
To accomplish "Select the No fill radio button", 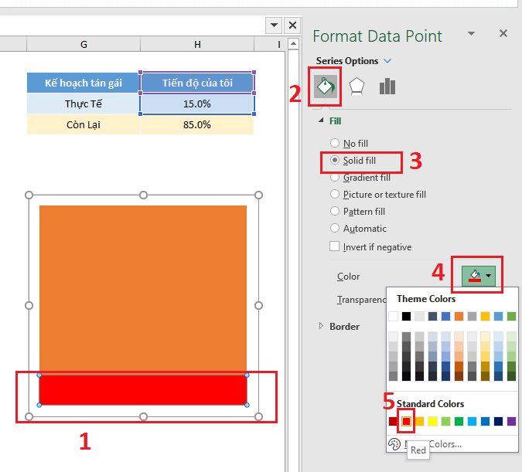I will 335,143.
